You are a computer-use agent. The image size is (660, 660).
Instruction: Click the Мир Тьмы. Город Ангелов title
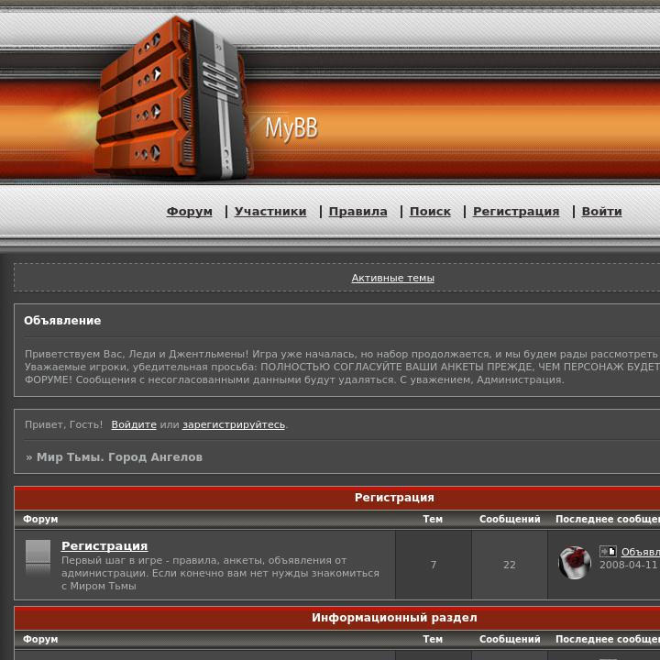point(119,457)
